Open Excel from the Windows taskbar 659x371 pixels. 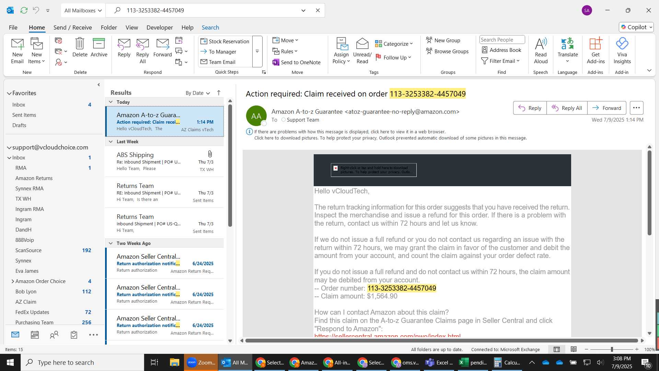tap(473, 362)
